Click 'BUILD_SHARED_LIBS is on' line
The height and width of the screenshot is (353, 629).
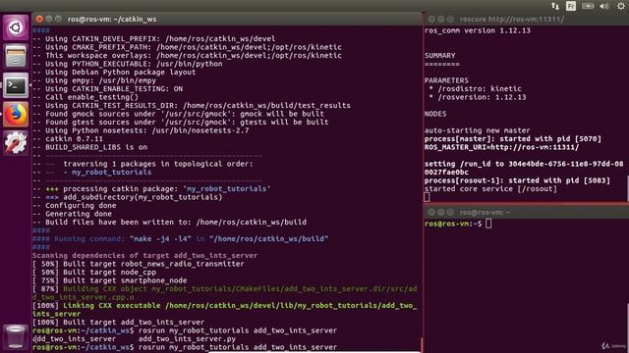click(89, 147)
